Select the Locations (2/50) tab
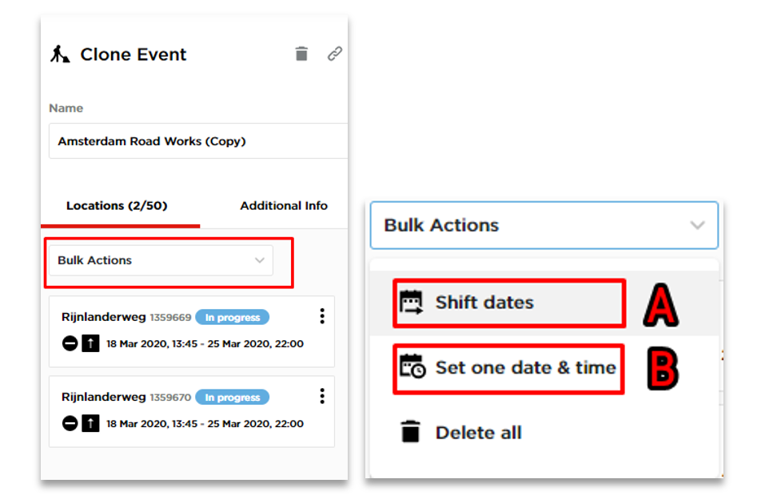Screen dimensions: 765x503 [x=117, y=206]
